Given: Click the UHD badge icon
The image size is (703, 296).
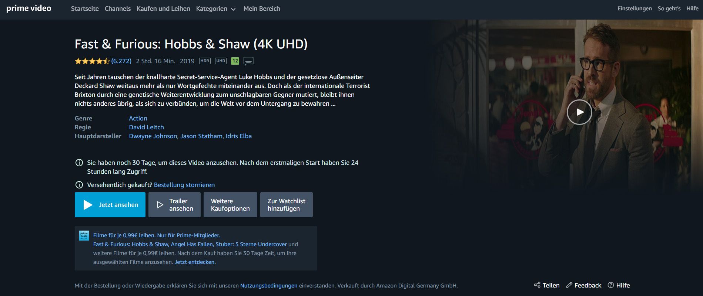Looking at the screenshot, I should click(221, 61).
